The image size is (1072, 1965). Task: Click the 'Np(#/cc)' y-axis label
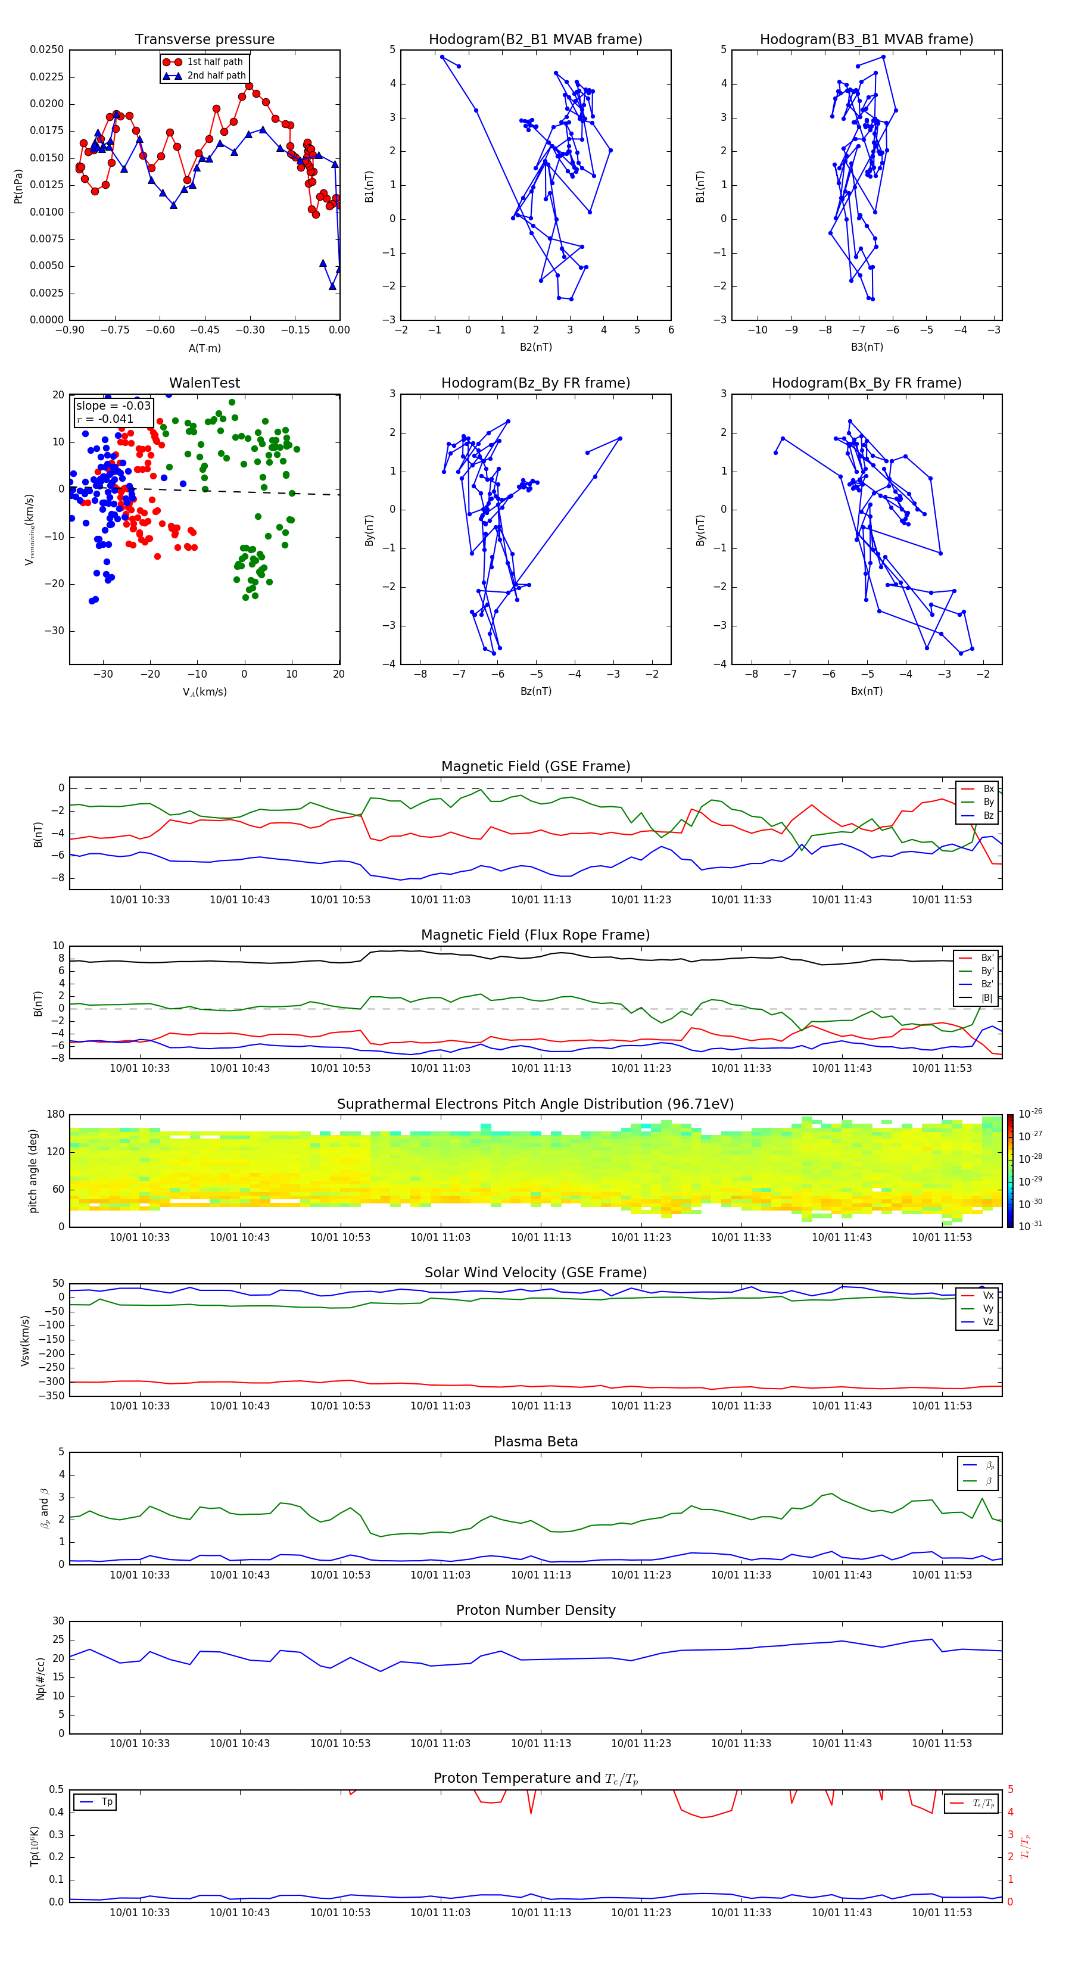[41, 1678]
